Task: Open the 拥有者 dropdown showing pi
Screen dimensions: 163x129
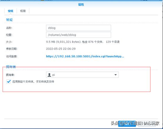Action: 82,75
